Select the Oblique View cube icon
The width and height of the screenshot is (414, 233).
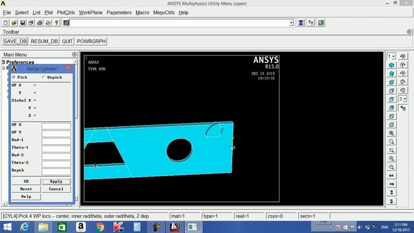click(391, 74)
